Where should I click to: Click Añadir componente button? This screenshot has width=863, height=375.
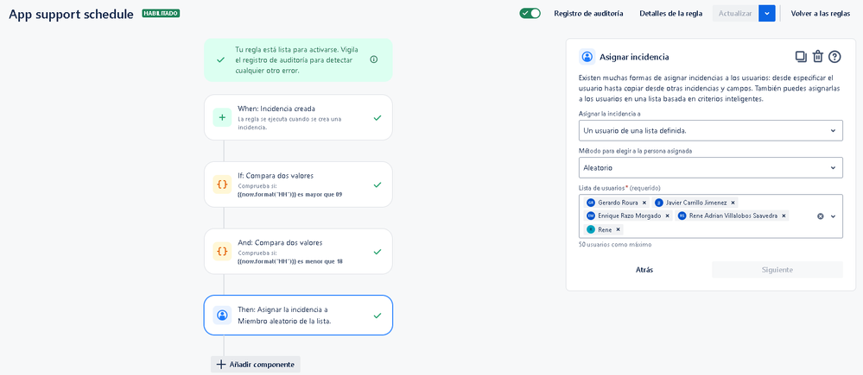256,364
